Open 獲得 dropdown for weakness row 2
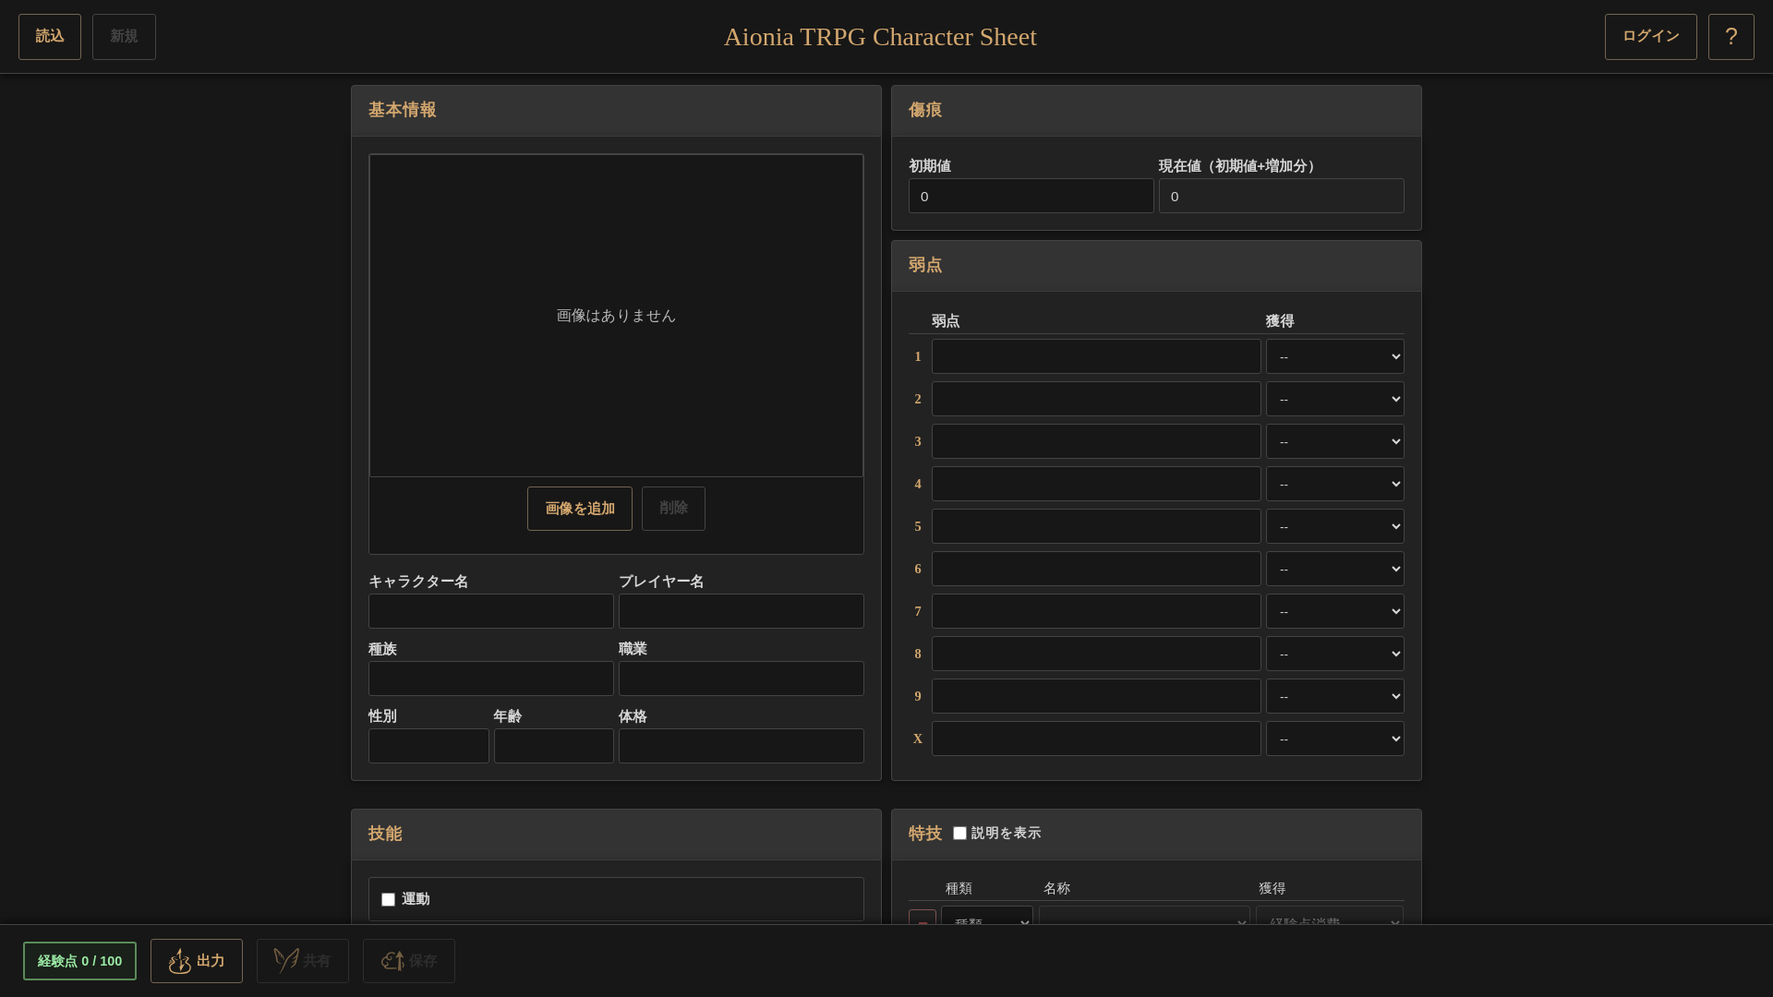 click(x=1335, y=399)
